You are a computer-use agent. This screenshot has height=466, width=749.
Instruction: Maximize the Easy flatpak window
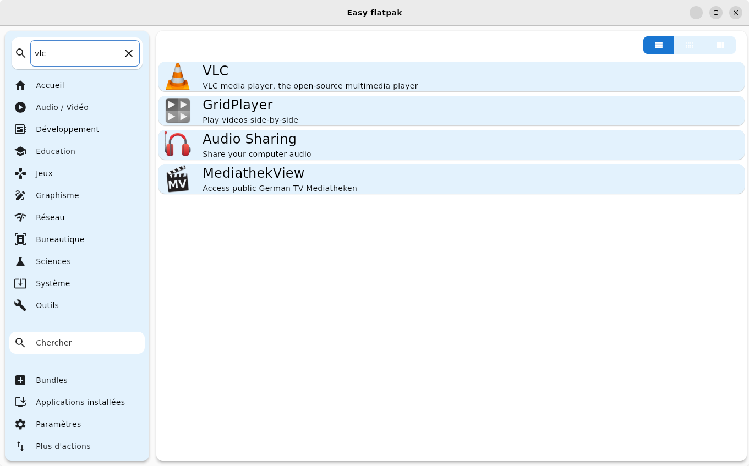click(x=716, y=13)
